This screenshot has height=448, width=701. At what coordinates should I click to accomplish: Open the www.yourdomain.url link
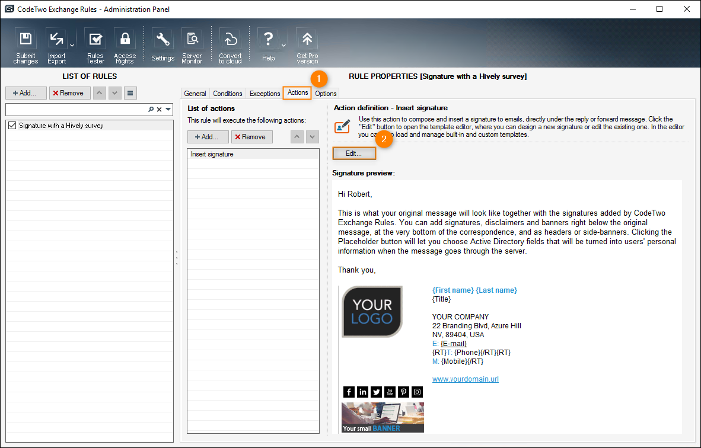[466, 379]
